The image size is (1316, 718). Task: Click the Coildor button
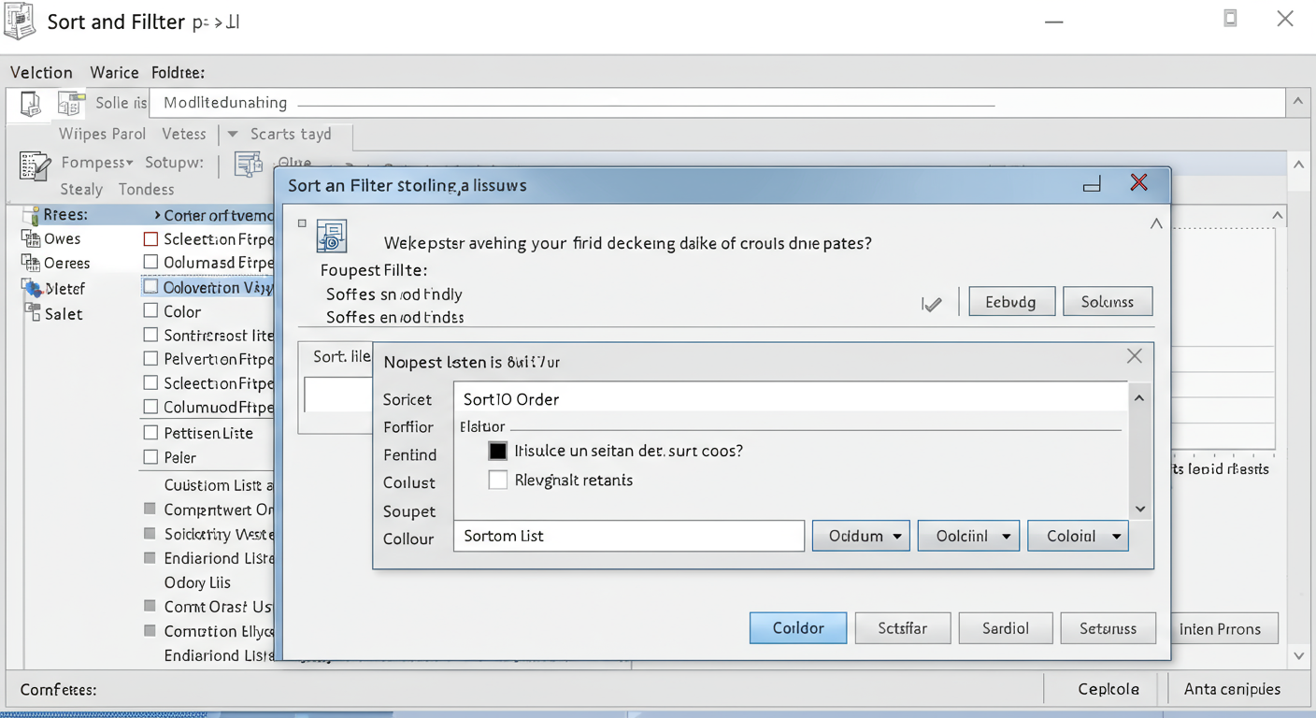798,628
